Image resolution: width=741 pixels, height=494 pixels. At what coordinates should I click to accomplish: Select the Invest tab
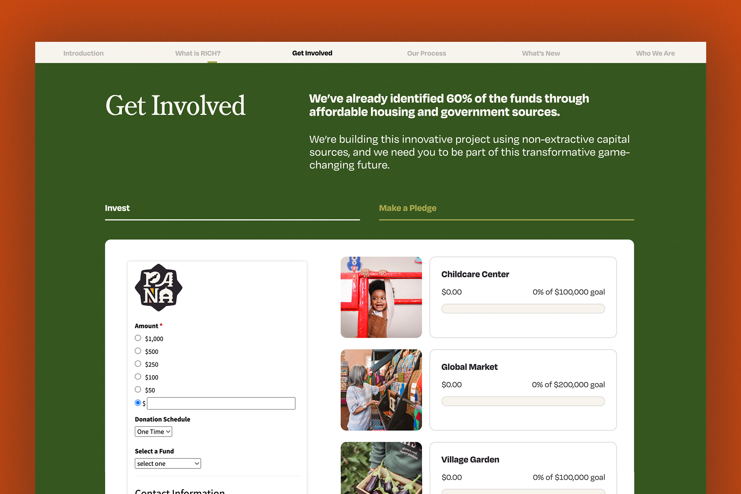[117, 208]
